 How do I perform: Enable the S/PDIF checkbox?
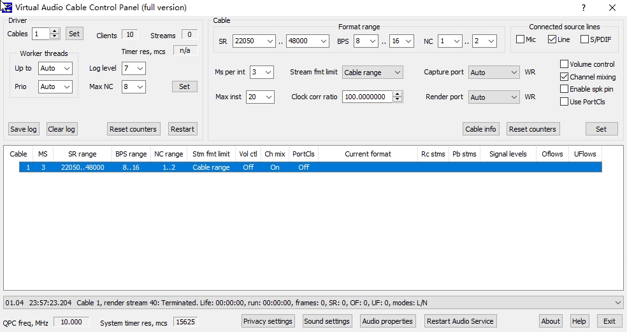coord(584,39)
